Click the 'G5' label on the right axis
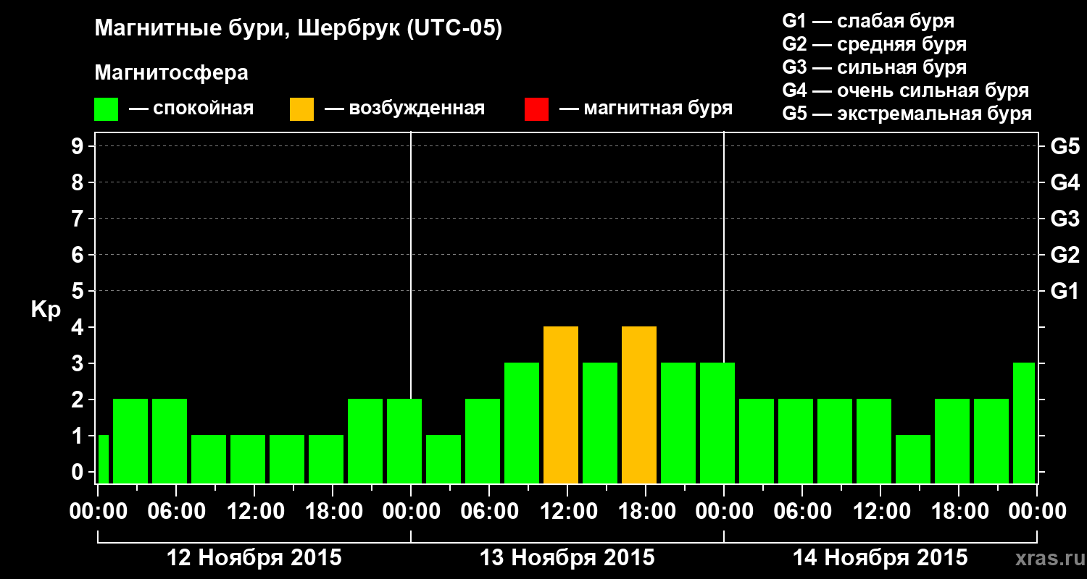Viewport: 1087px width, 579px height. 1065,147
